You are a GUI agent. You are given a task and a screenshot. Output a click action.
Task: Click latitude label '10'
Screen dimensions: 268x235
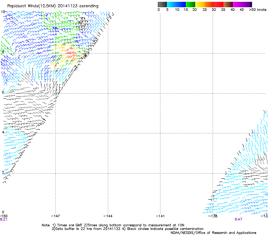pyautogui.click(x=3, y=12)
